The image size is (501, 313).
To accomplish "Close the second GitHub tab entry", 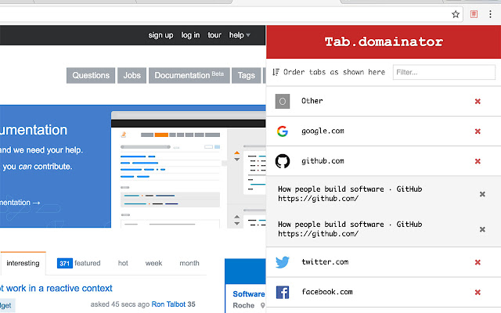I will click(482, 229).
